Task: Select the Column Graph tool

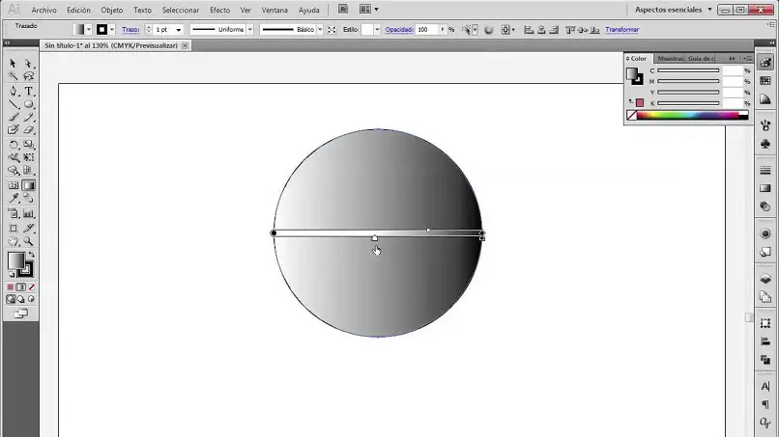Action: (x=28, y=214)
